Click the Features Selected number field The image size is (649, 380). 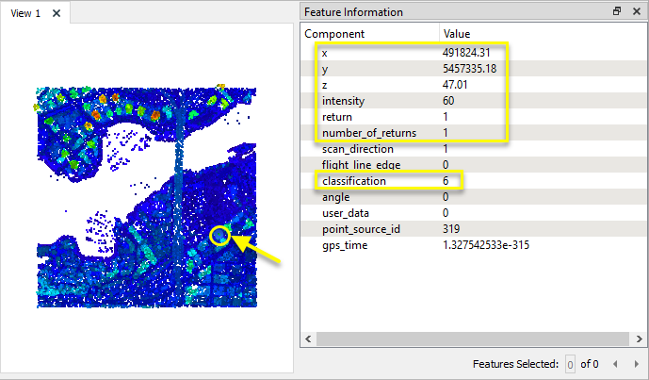570,364
